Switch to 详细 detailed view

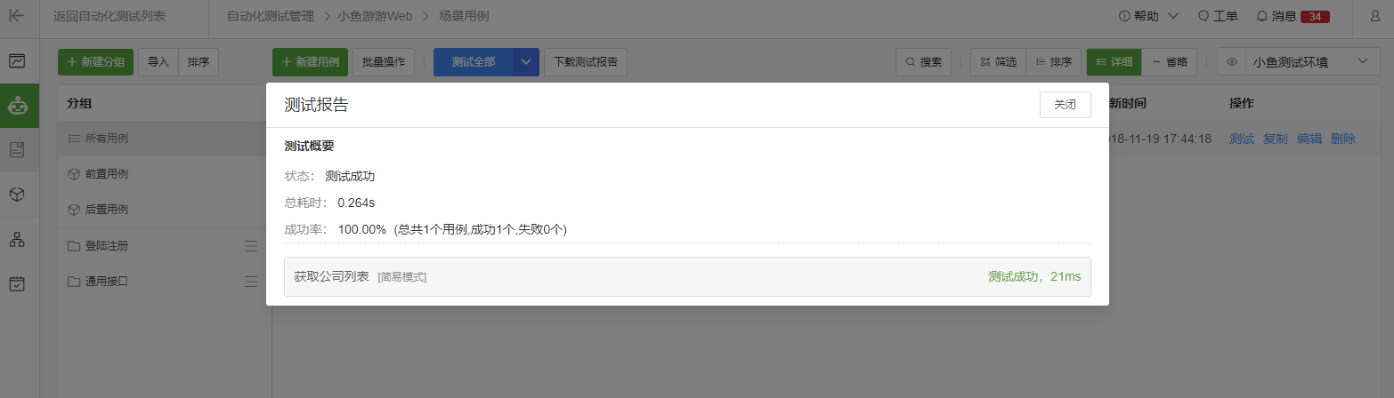pos(1114,62)
